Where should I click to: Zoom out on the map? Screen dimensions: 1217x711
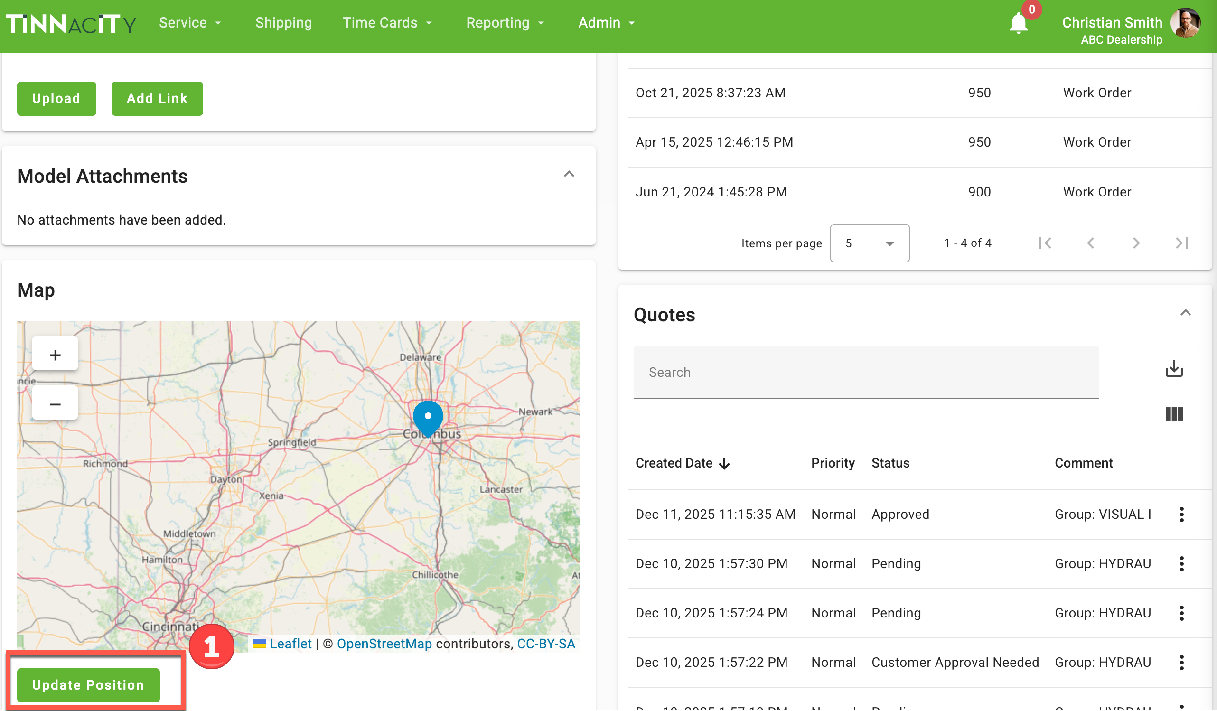click(x=55, y=403)
